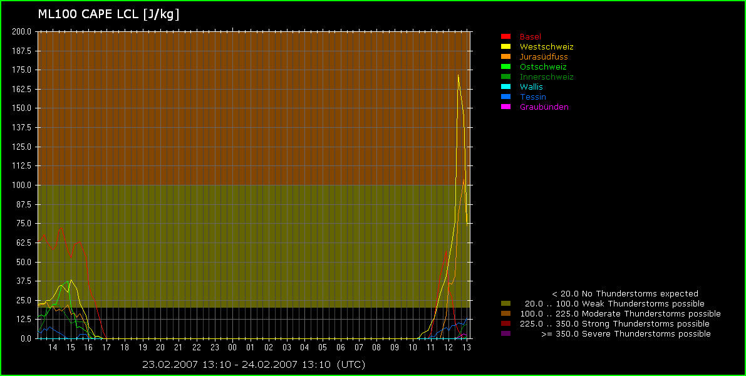The height and width of the screenshot is (376, 746).
Task: Click the chart title ML100 CAPE LCL
Action: [x=108, y=15]
